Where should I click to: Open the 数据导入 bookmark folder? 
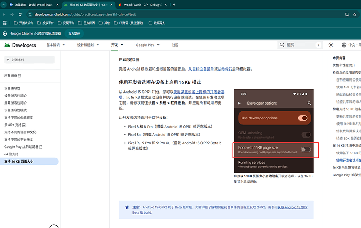coord(156,23)
